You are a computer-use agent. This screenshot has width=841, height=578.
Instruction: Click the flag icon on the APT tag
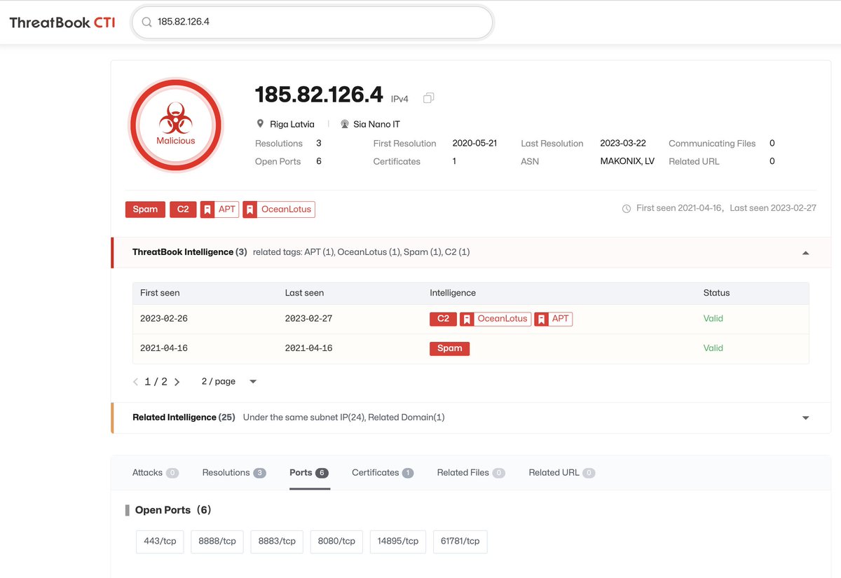[207, 209]
